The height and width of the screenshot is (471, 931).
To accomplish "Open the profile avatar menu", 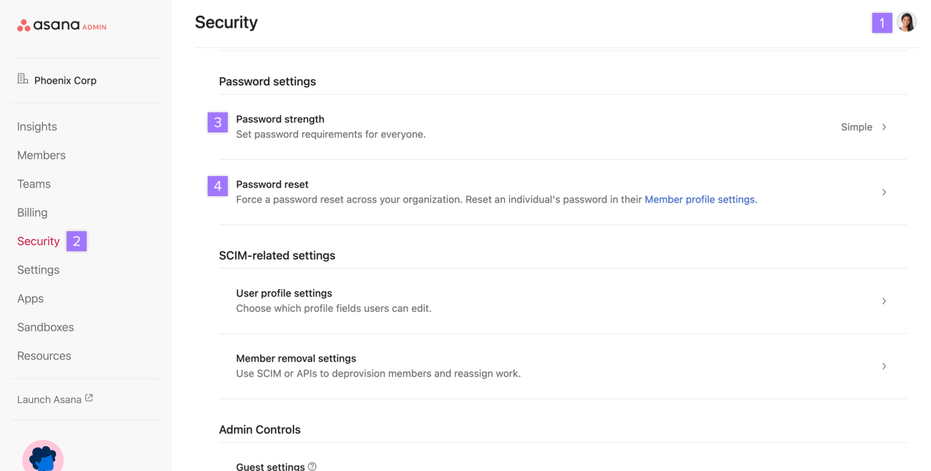I will (x=906, y=21).
